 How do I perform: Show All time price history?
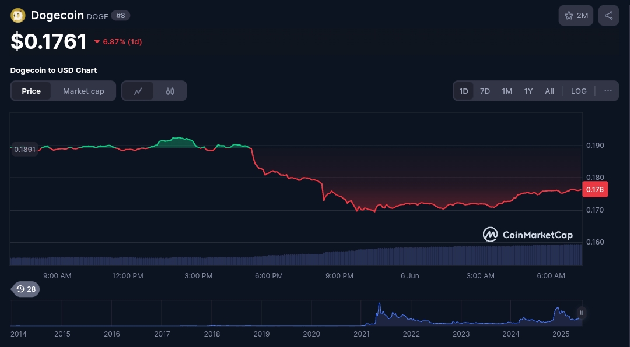click(x=549, y=91)
